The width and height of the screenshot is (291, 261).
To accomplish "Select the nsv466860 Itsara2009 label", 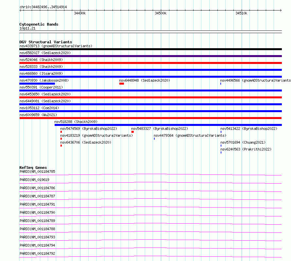I will pyautogui.click(x=41, y=73).
